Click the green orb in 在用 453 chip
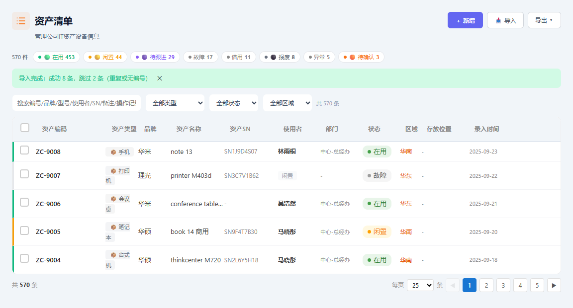 47,57
